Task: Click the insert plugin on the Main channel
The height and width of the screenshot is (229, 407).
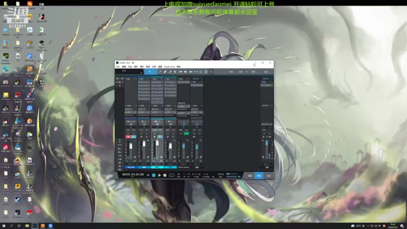Action: [267, 85]
